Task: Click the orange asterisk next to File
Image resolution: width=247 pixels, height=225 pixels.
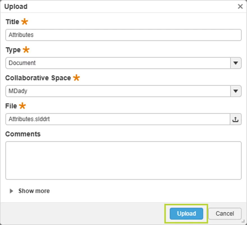Action: click(22, 106)
